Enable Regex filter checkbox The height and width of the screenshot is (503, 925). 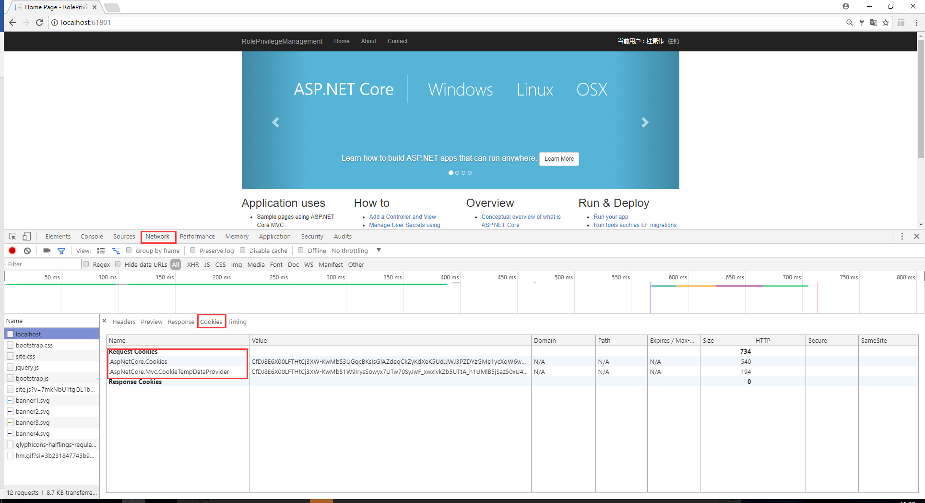pyautogui.click(x=86, y=264)
